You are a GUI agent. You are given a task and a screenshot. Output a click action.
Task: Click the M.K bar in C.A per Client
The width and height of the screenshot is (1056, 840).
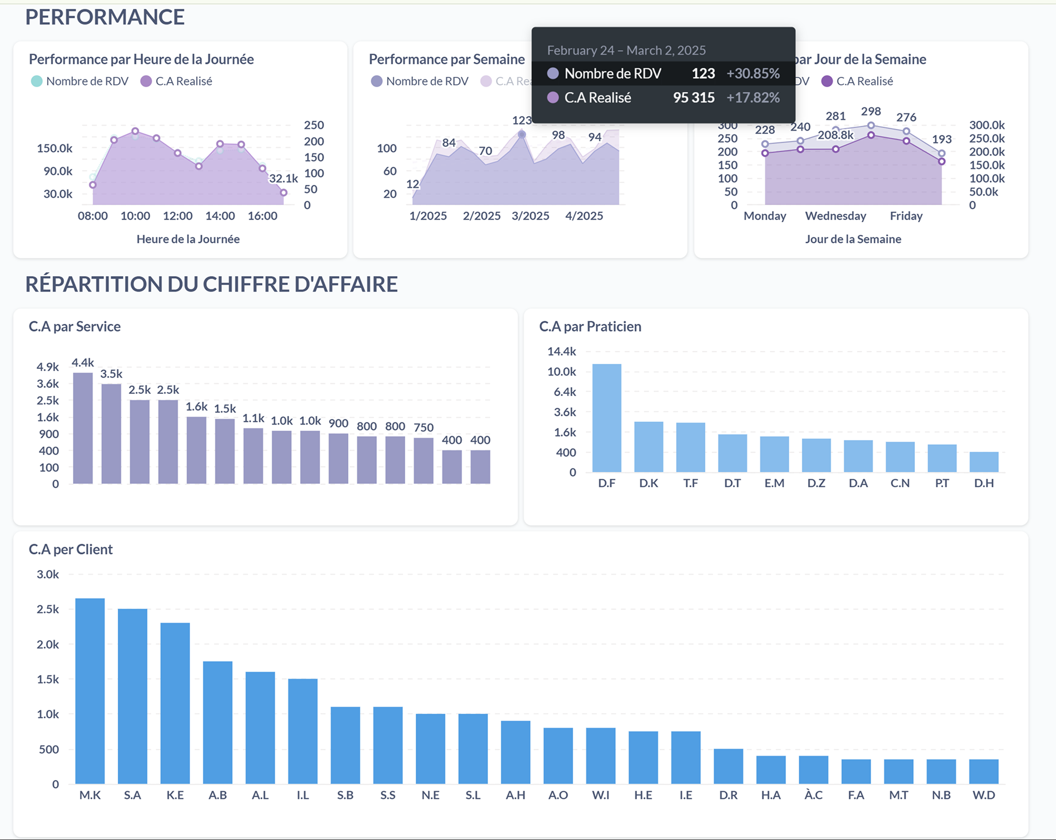pyautogui.click(x=90, y=691)
